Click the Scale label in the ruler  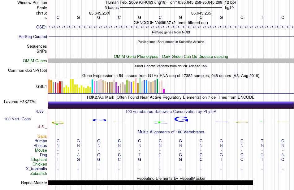tap(42, 8)
